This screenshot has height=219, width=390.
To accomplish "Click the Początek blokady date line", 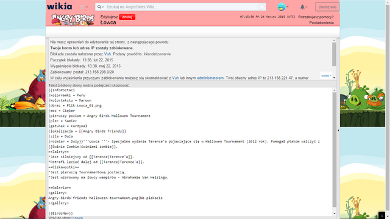I will [x=82, y=60].
